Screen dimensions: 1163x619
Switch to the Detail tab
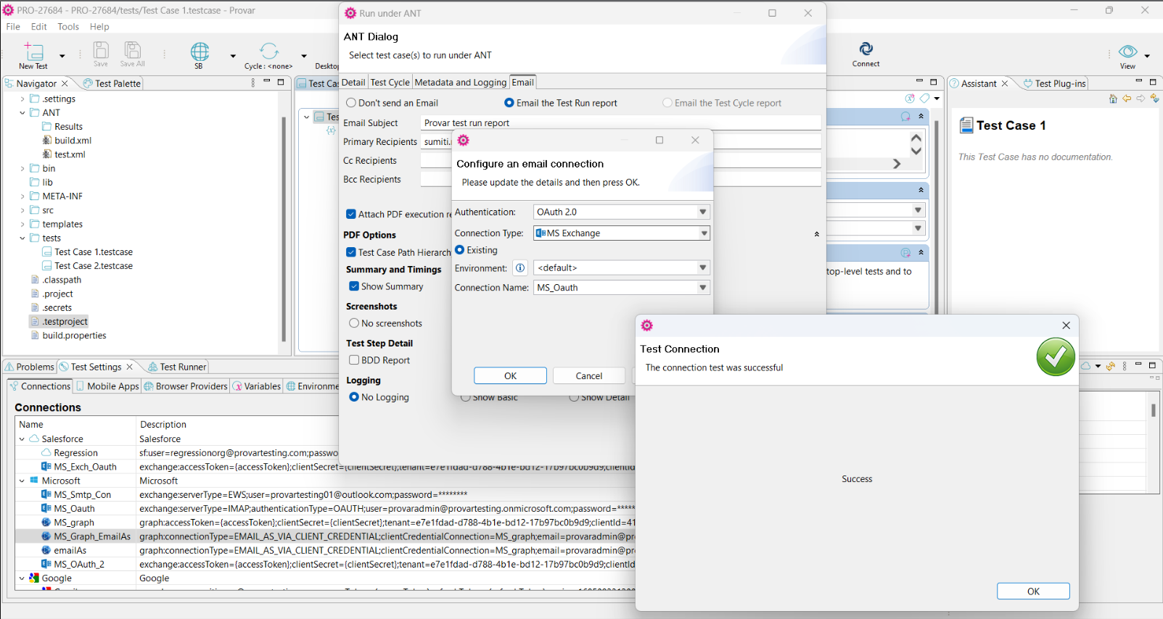point(353,83)
